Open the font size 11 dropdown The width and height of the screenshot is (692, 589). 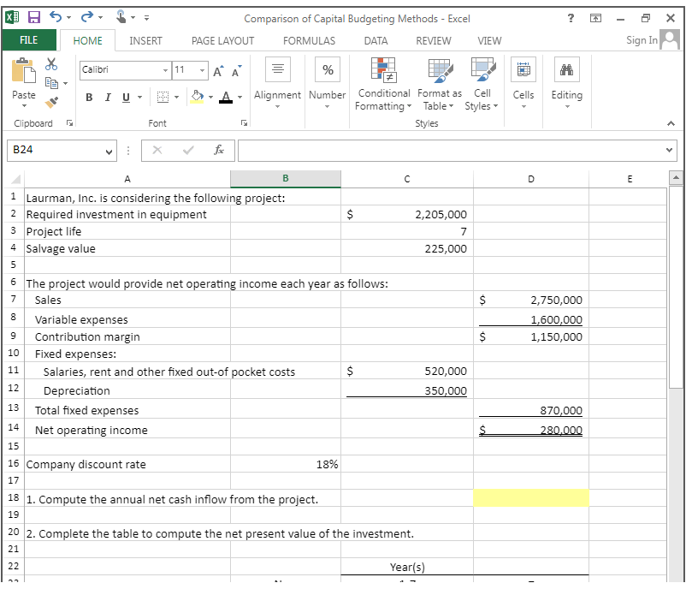(202, 70)
